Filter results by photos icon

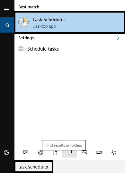pyautogui.click(x=85, y=152)
